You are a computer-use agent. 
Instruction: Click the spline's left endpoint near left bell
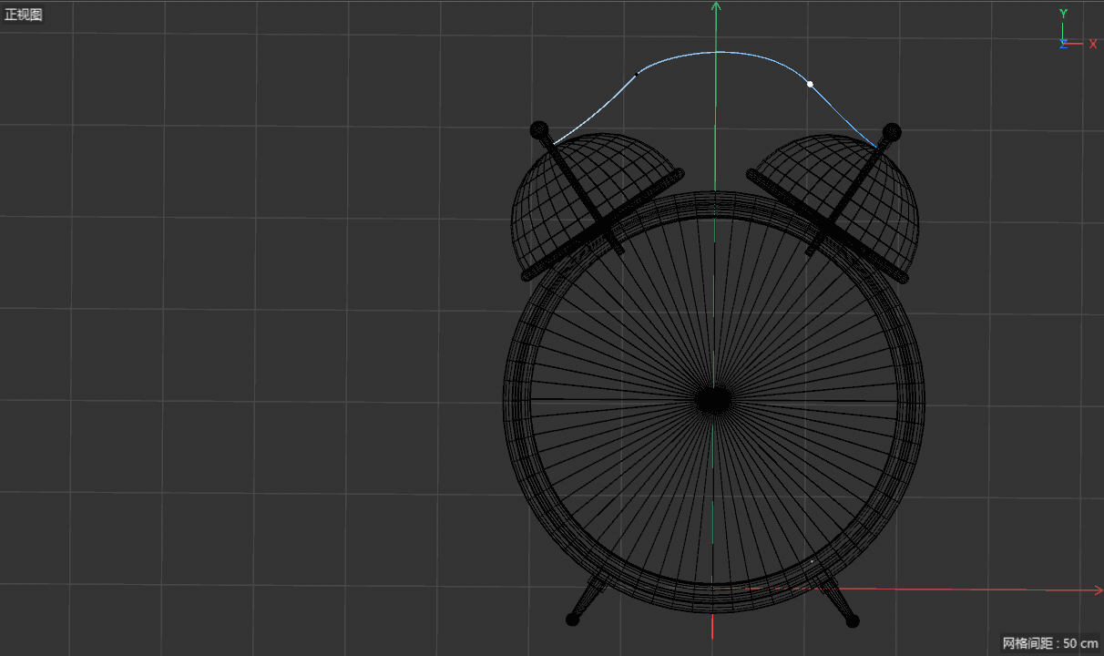(554, 144)
